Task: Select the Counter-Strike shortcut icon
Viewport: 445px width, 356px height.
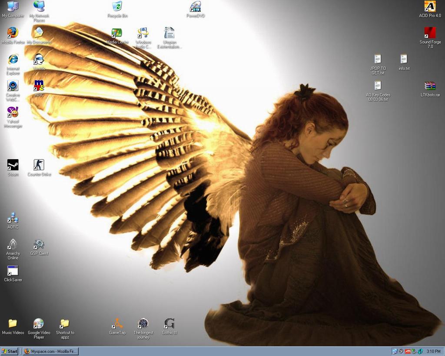Action: click(x=39, y=165)
